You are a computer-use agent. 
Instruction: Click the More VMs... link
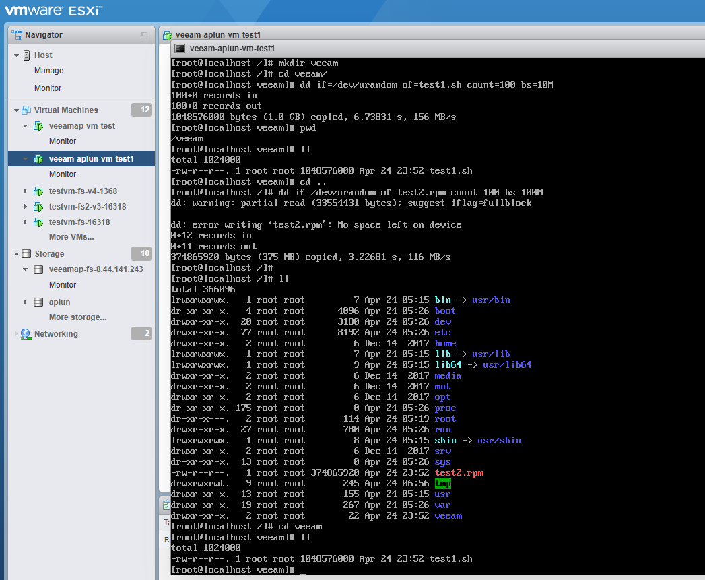pyautogui.click(x=71, y=237)
